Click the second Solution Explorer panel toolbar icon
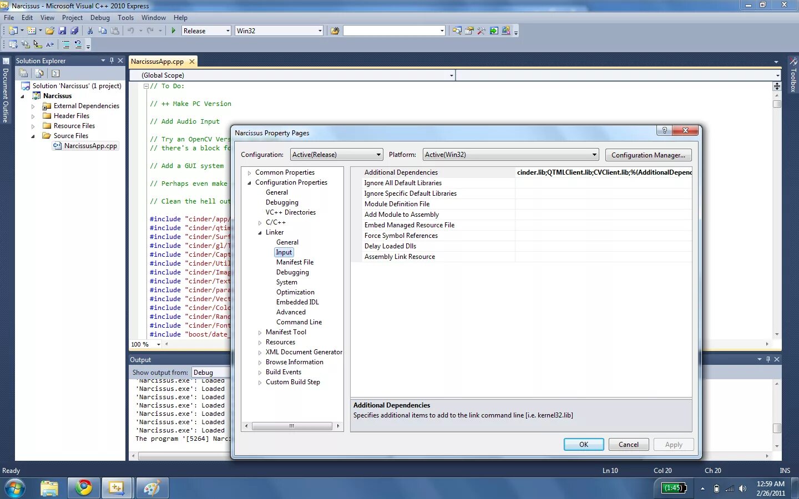 (39, 73)
